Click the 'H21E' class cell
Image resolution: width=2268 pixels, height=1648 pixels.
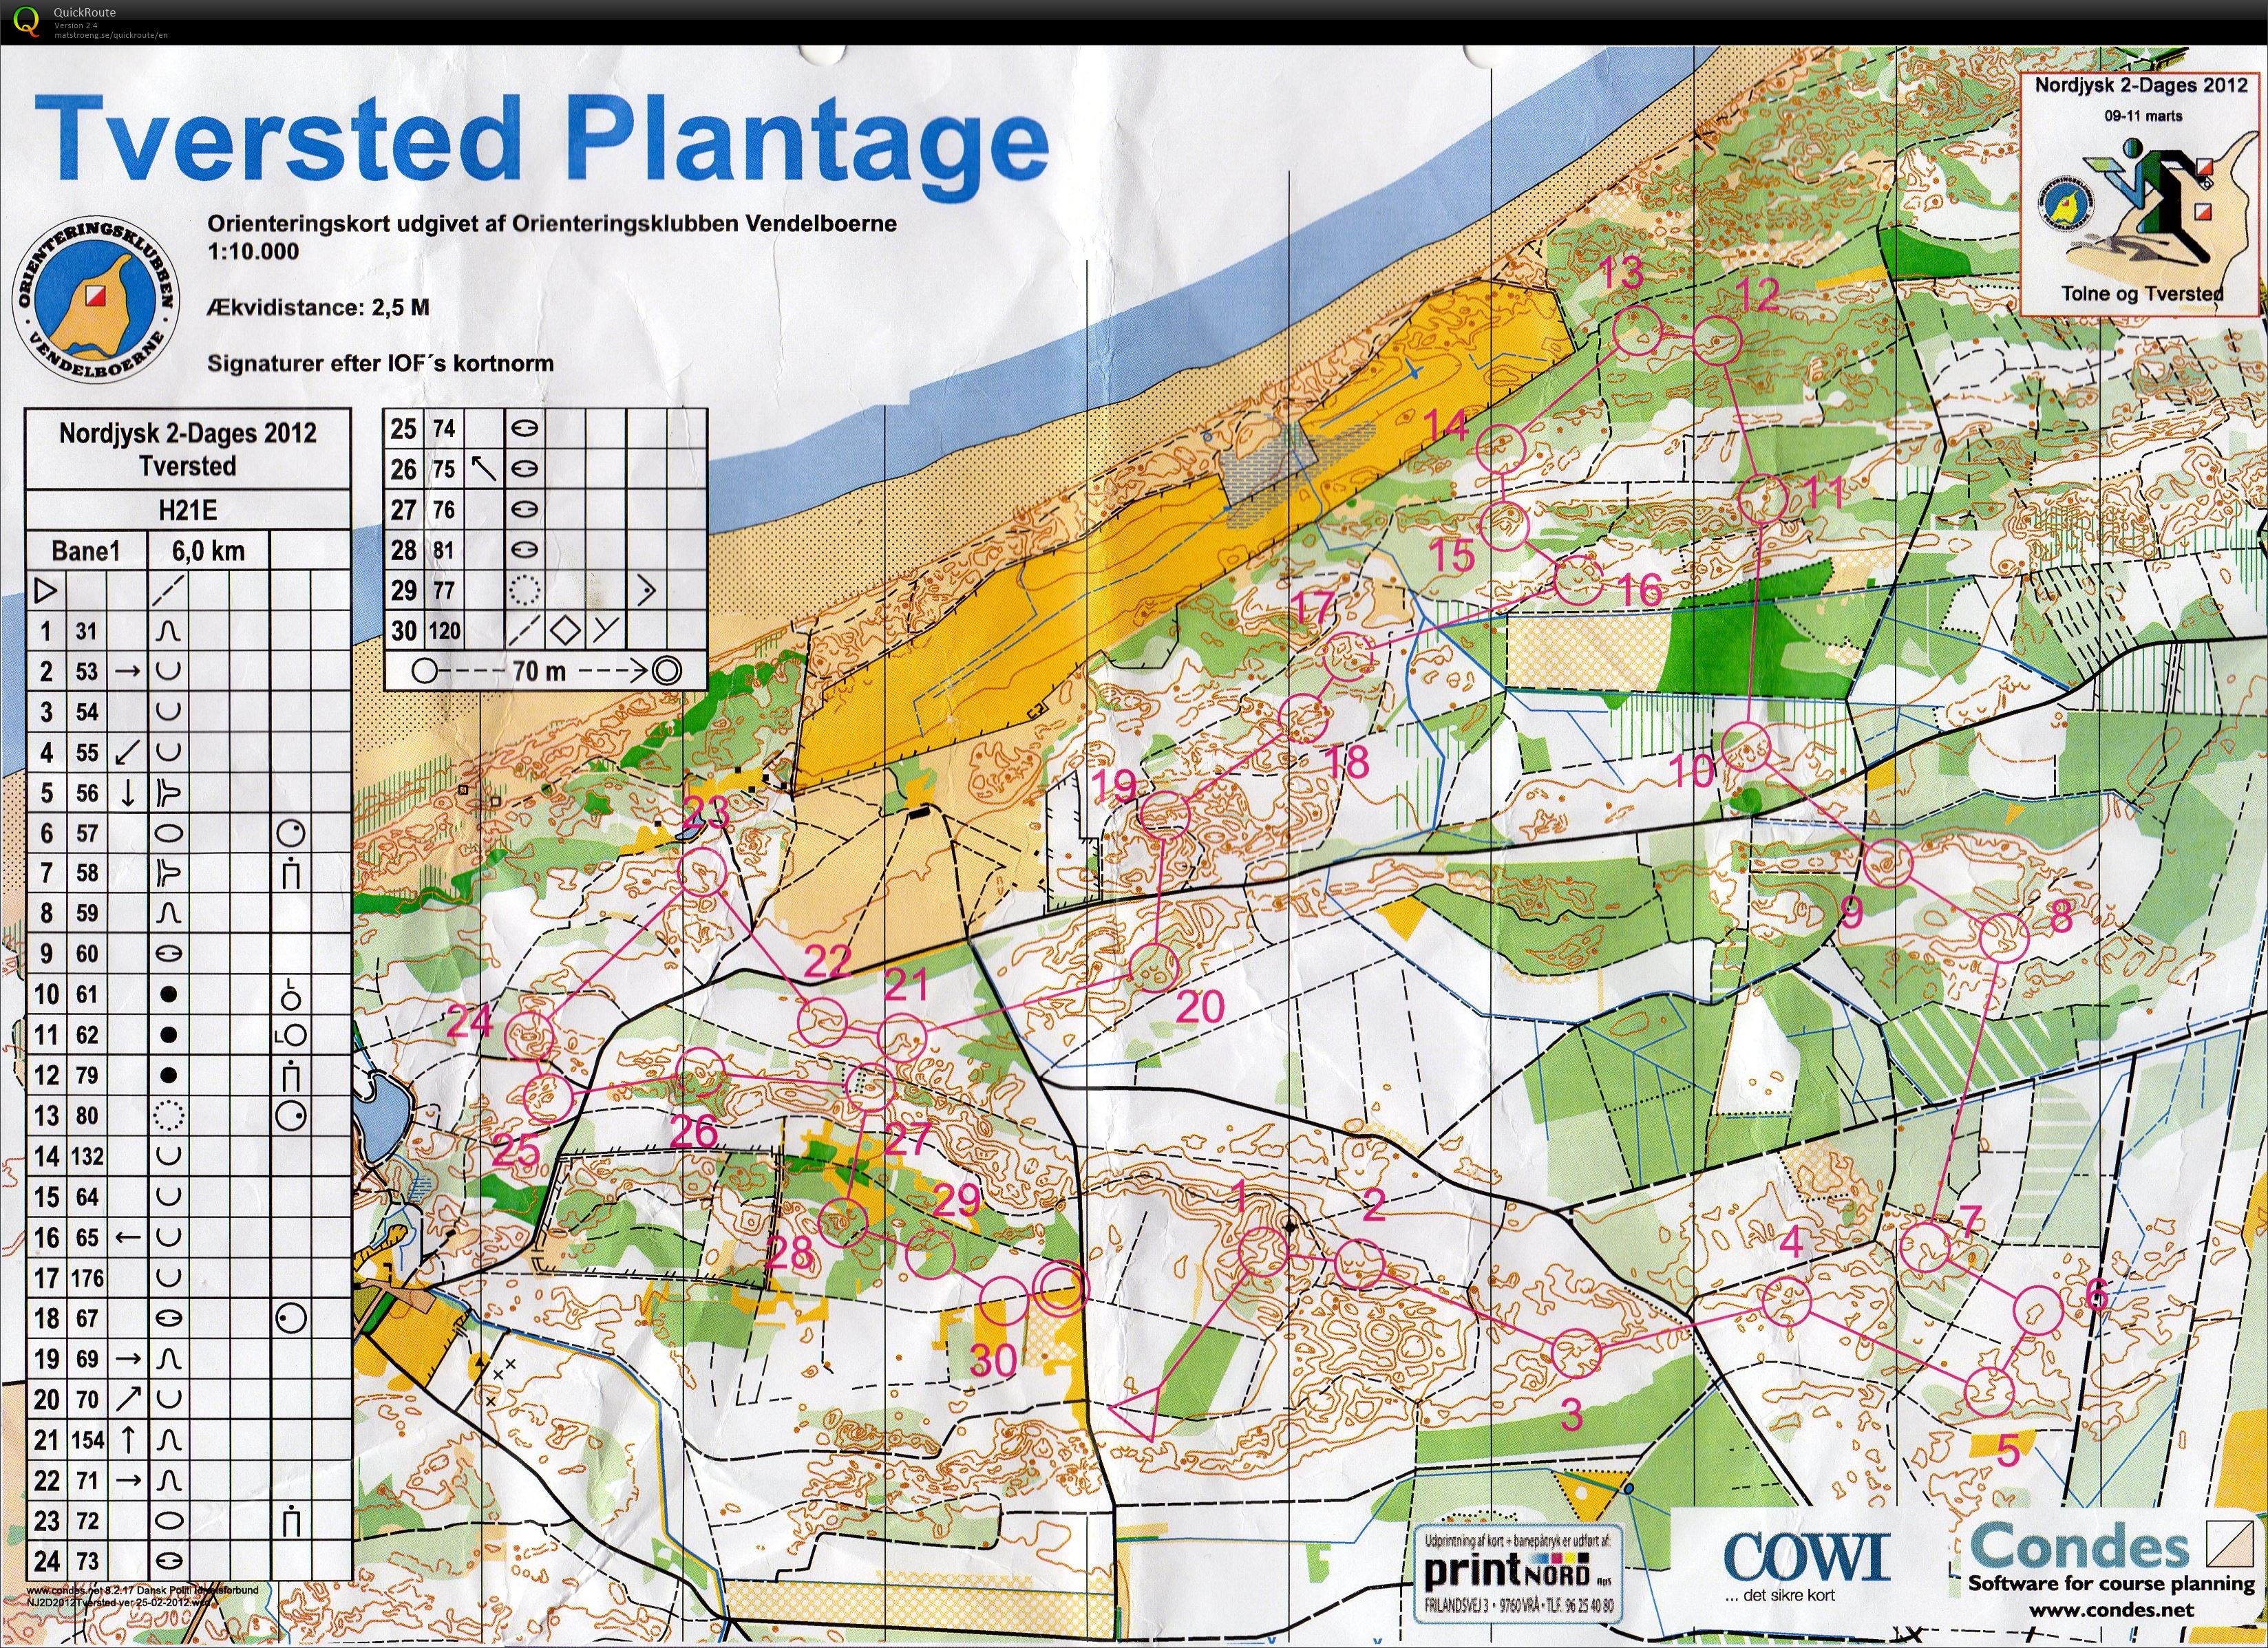(188, 511)
